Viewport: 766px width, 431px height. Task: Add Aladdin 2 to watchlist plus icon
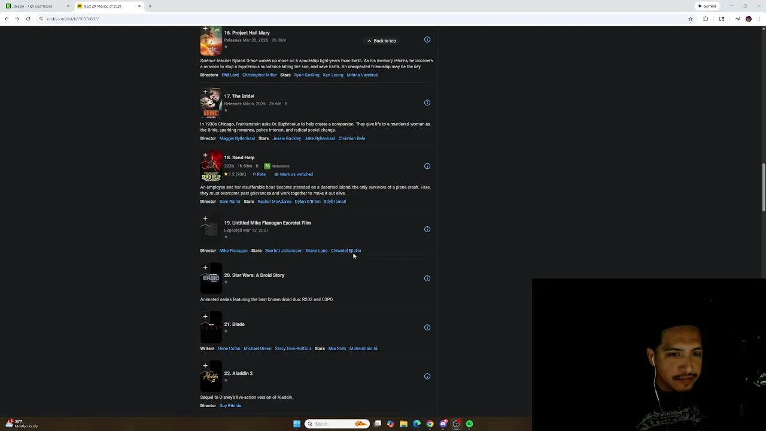coord(205,366)
